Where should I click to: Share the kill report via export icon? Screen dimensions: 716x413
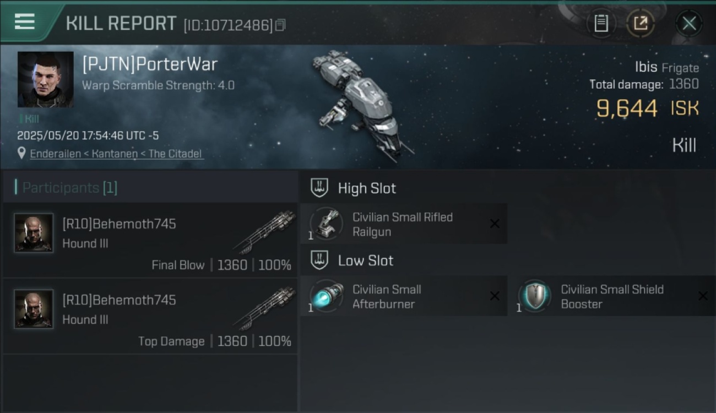coord(641,24)
